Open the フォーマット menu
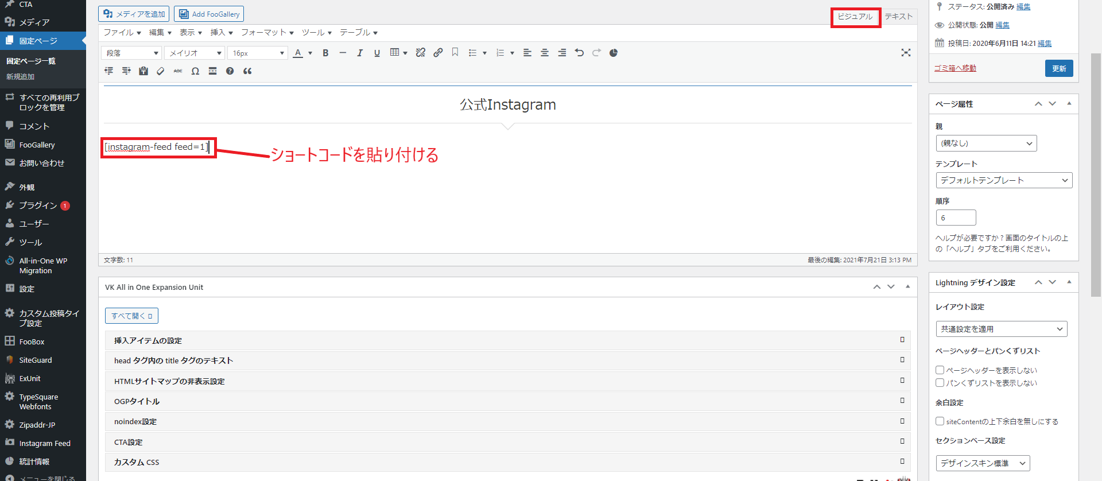Image resolution: width=1102 pixels, height=481 pixels. (x=267, y=33)
